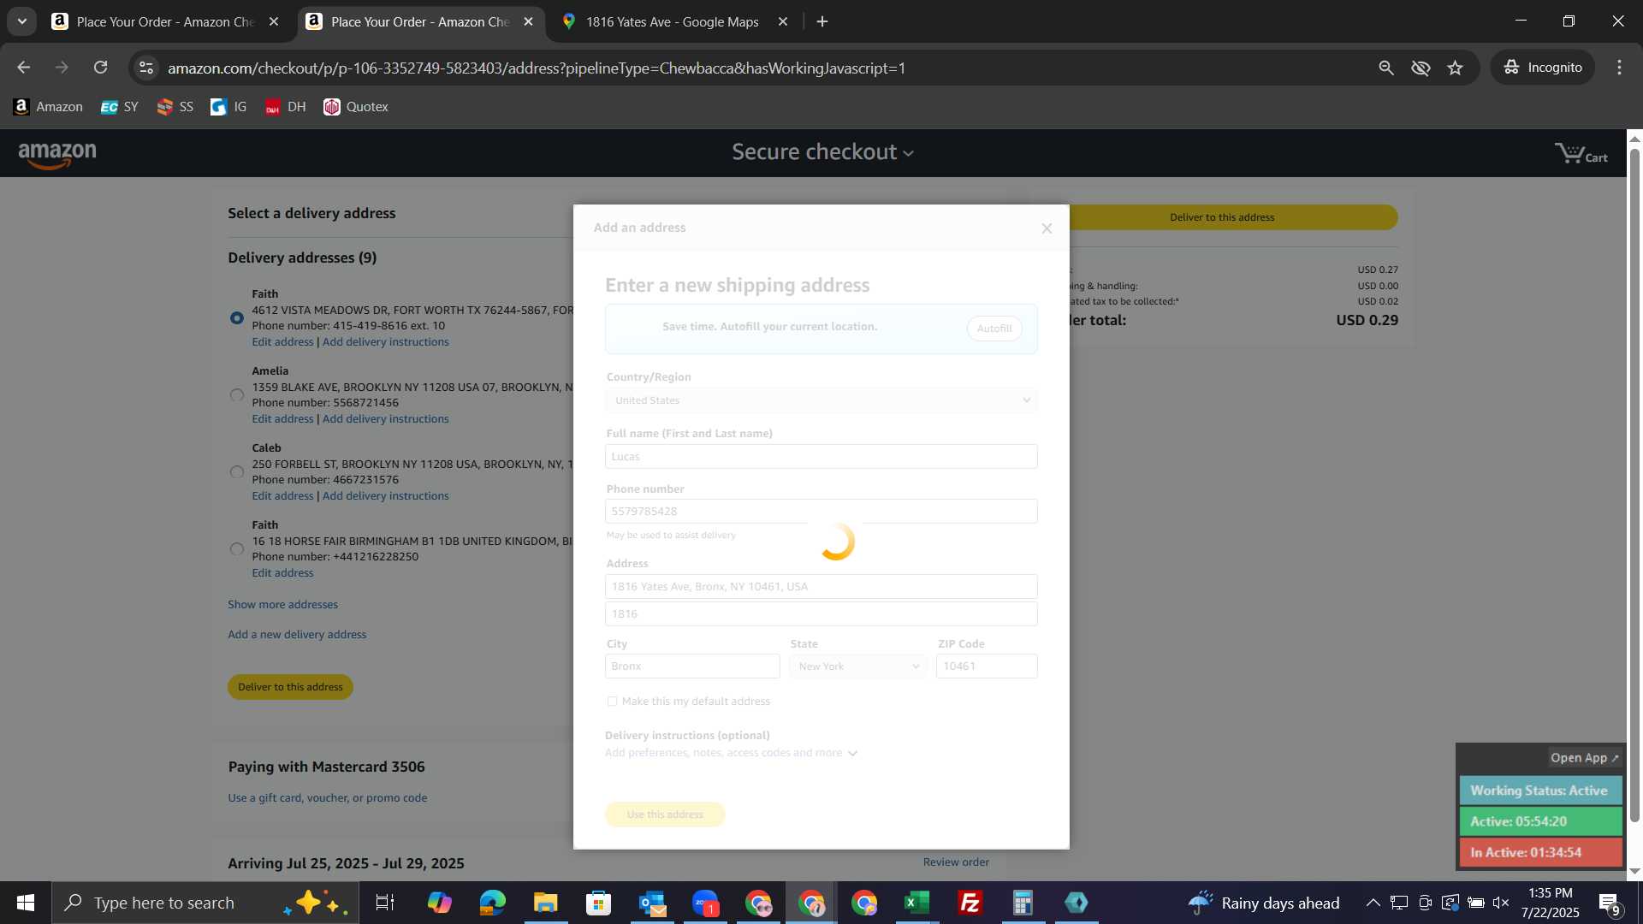Close the Add an address dialog
The width and height of the screenshot is (1643, 924).
click(x=1047, y=228)
